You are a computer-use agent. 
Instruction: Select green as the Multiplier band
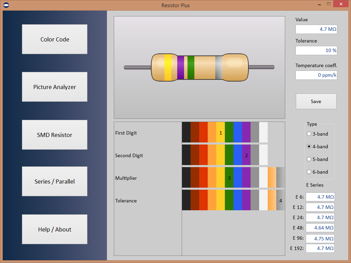(229, 178)
